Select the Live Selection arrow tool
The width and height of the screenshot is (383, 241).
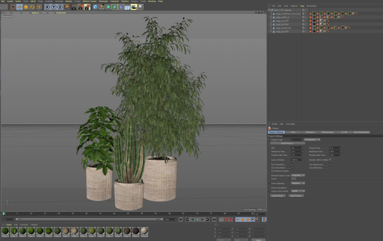[13, 7]
